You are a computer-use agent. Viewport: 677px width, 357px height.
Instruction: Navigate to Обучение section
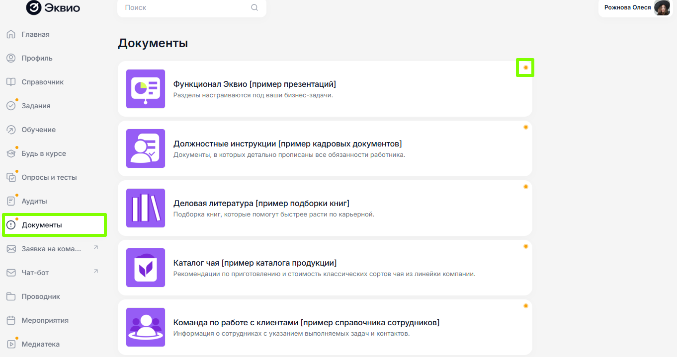tap(38, 130)
